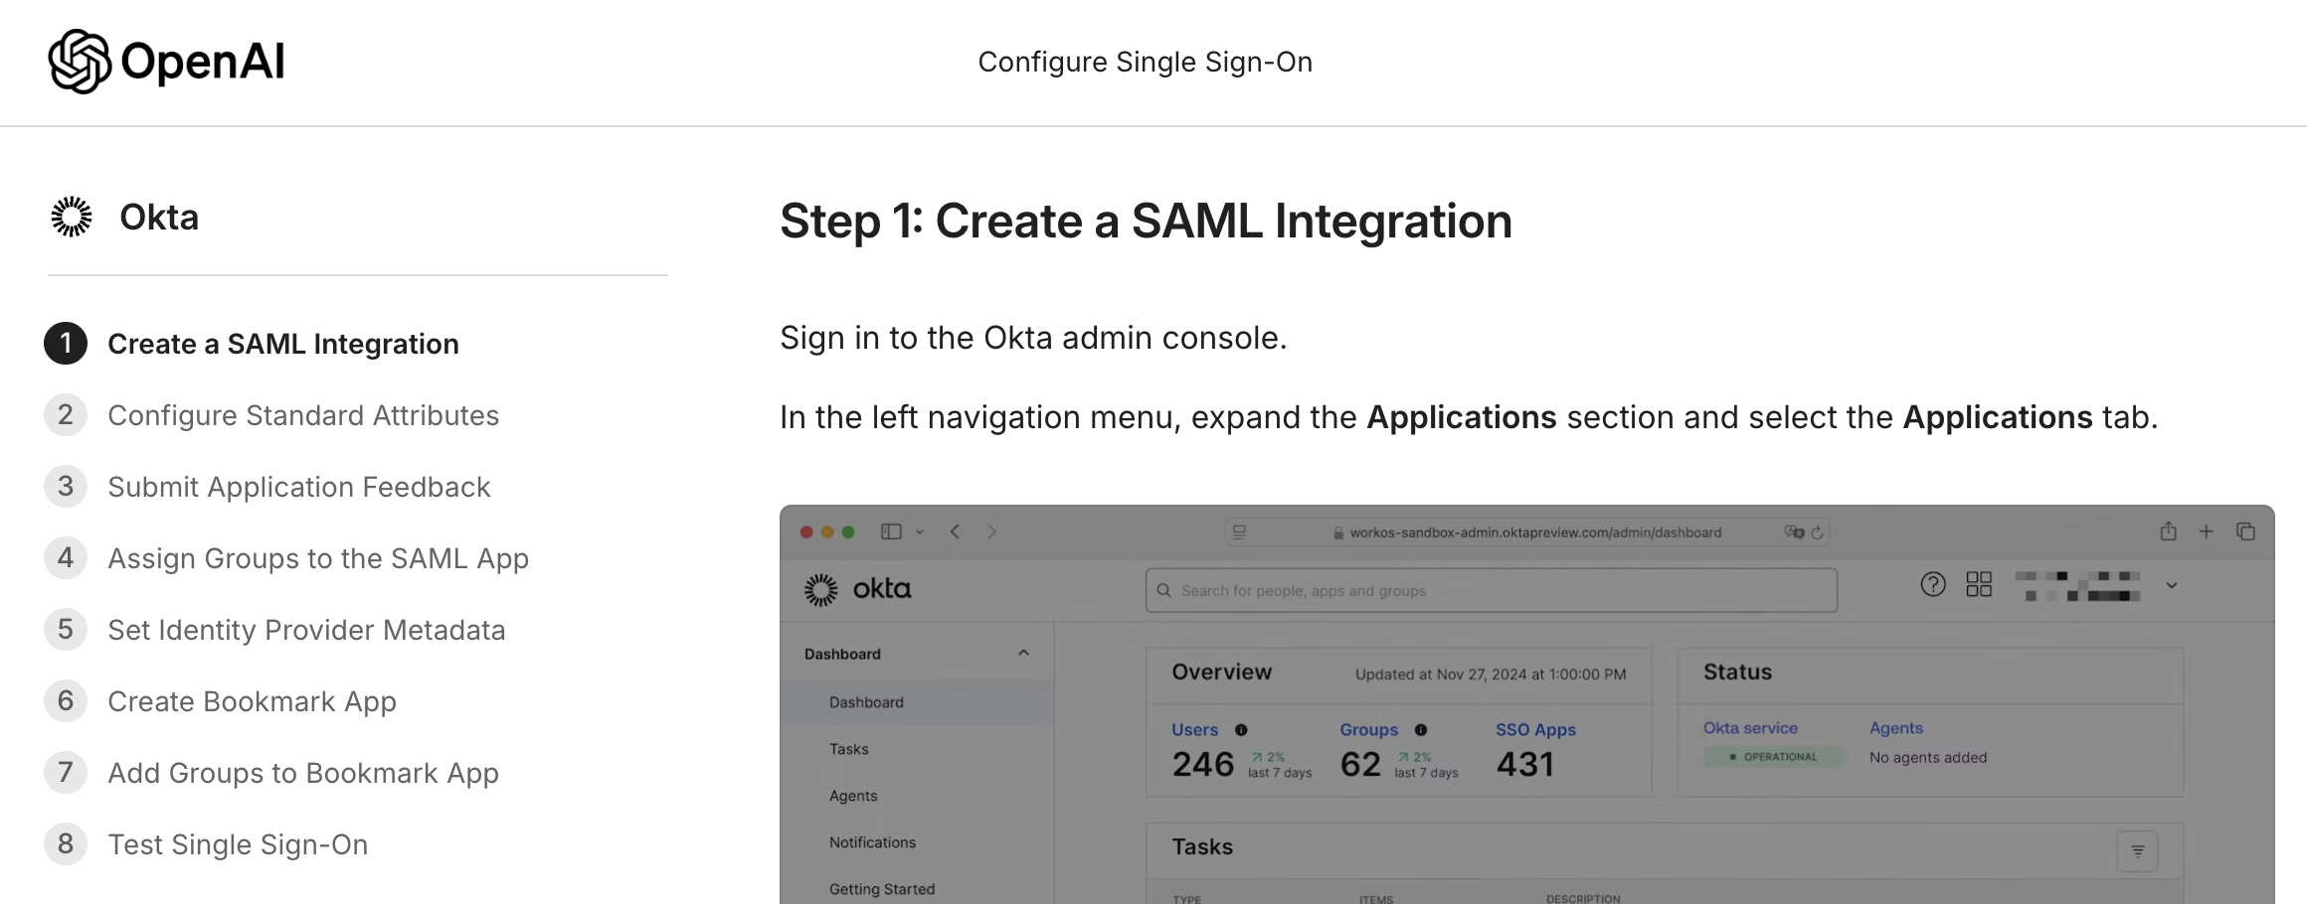
Task: Click the translate icon in address bar
Action: (x=1794, y=531)
